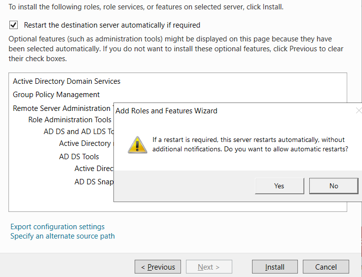
Task: Open Specify an alternate source path link
Action: [63, 236]
